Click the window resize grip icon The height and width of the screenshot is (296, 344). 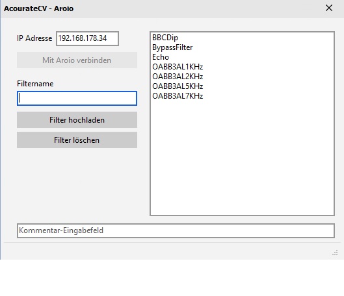pos(335,253)
